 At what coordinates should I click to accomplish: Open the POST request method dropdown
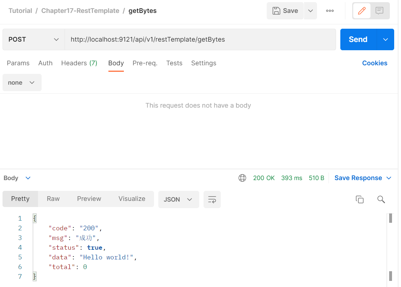33,39
